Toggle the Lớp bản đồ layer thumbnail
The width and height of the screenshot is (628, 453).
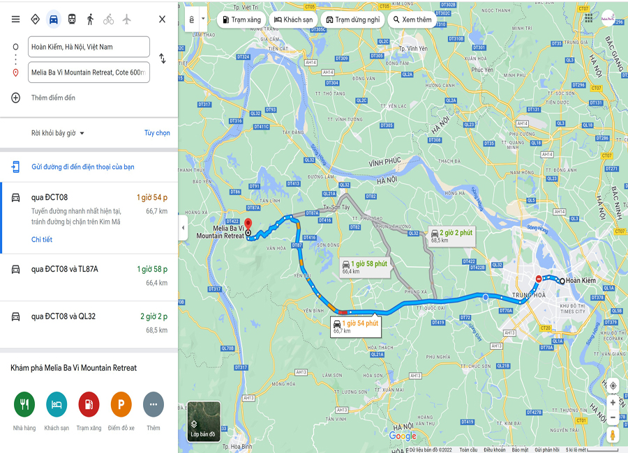(204, 422)
